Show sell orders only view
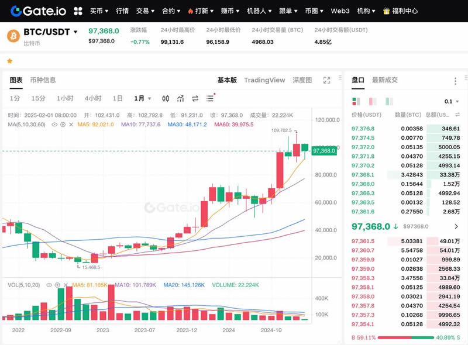The image size is (468, 345). (373, 102)
